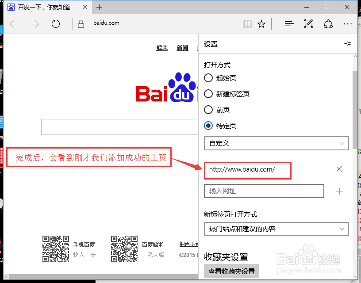Open a new tab with plus button

[99, 8]
